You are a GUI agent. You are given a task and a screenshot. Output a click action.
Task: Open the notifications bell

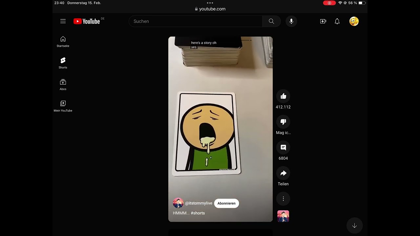[x=337, y=21]
